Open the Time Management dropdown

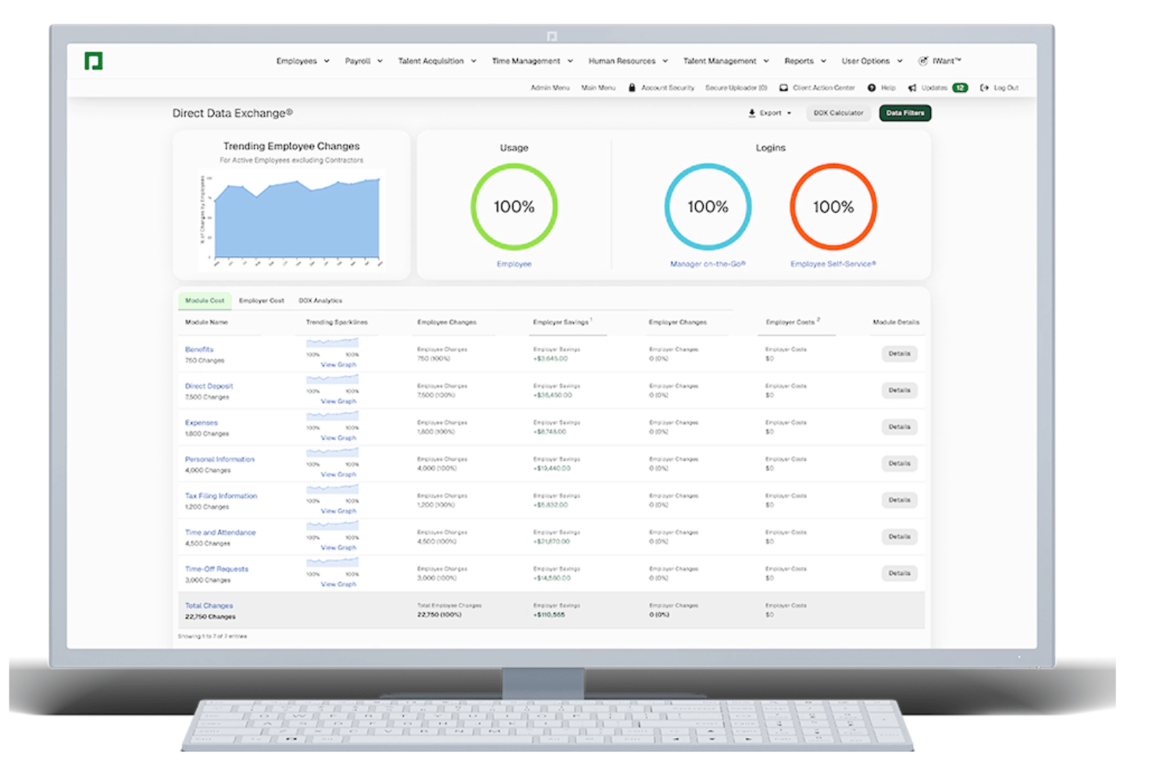pos(533,61)
